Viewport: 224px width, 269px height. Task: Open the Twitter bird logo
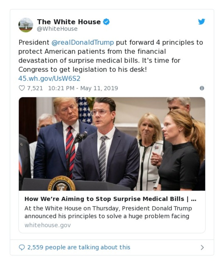pyautogui.click(x=202, y=22)
